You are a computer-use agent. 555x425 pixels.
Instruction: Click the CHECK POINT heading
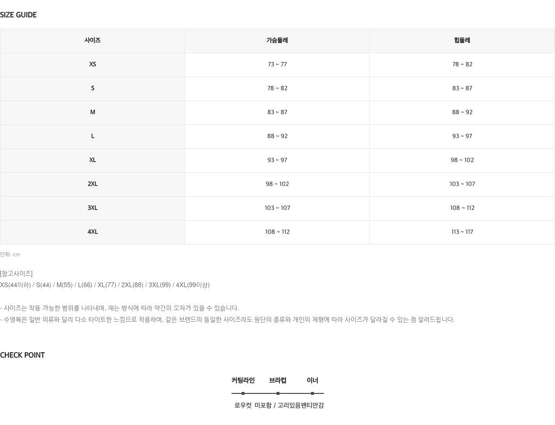tap(22, 355)
